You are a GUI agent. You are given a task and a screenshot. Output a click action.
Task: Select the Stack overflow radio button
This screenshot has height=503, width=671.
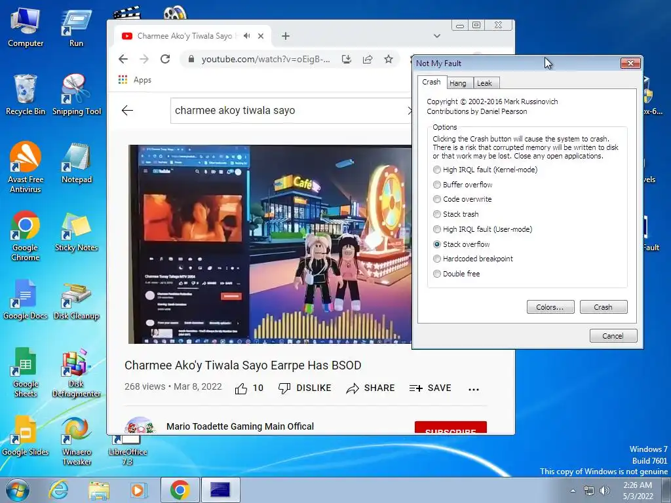coord(461,244)
